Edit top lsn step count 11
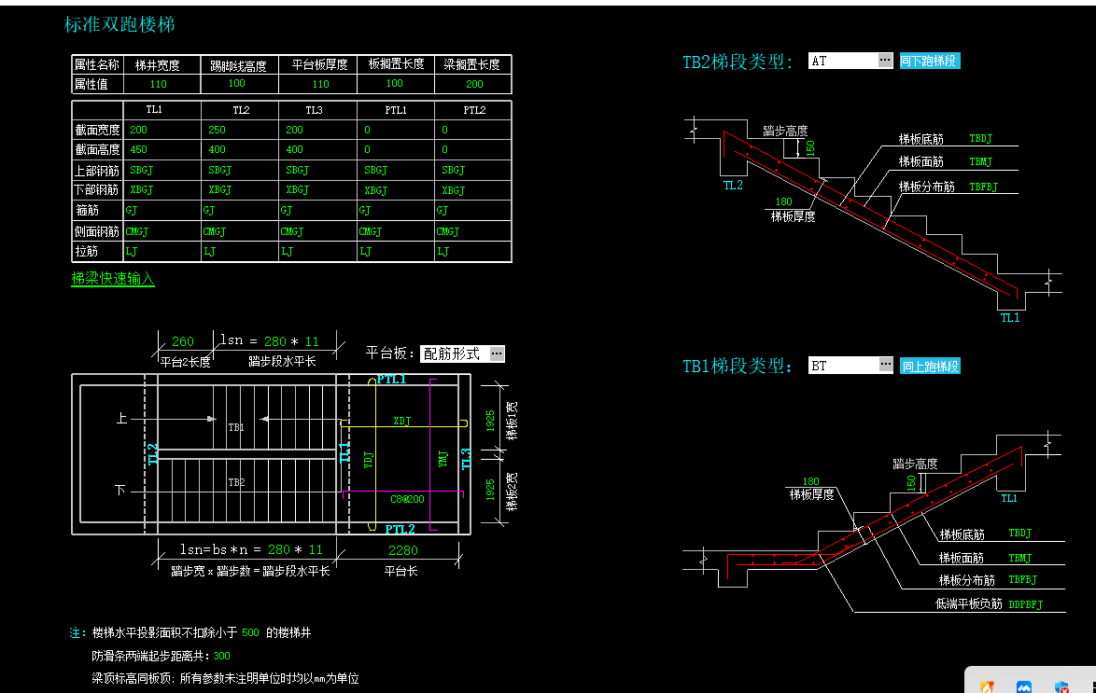Image resolution: width=1096 pixels, height=693 pixels. point(312,341)
